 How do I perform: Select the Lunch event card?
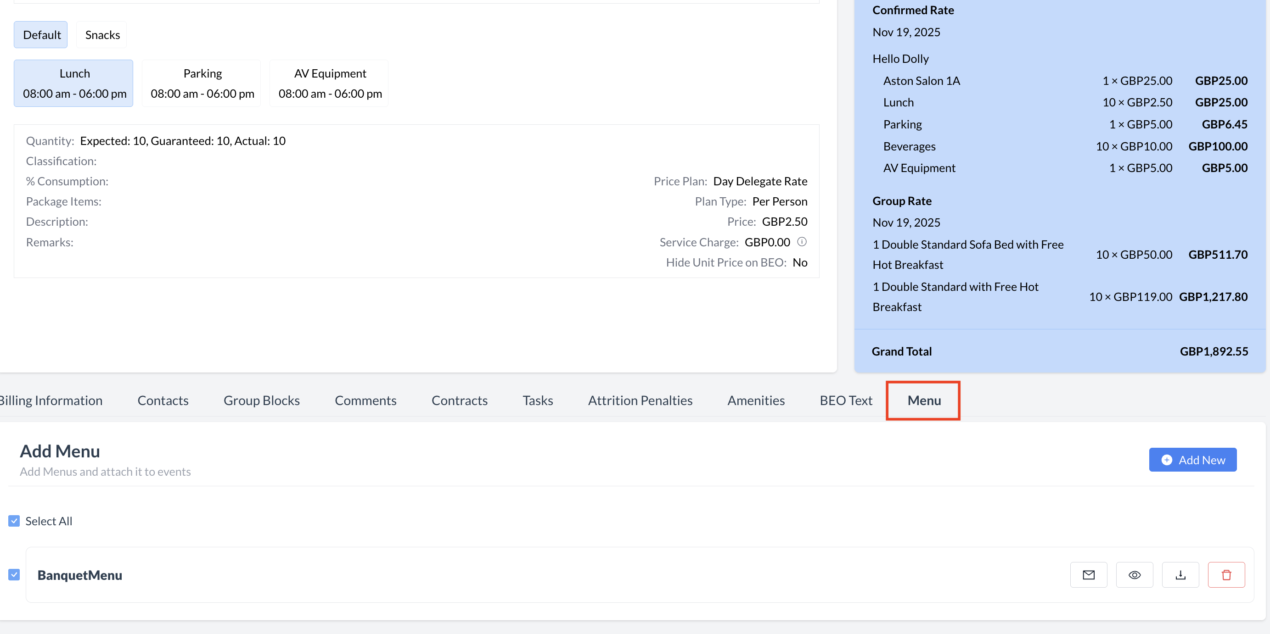(74, 83)
